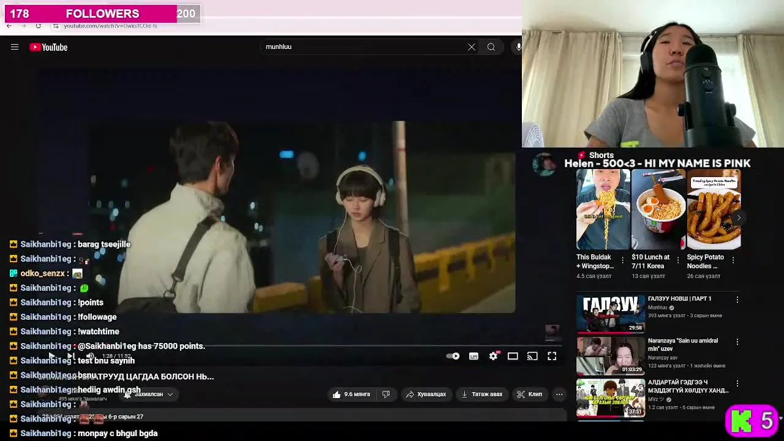The image size is (784, 441).
Task: Open options for $10 Lunch short
Action: (x=678, y=260)
